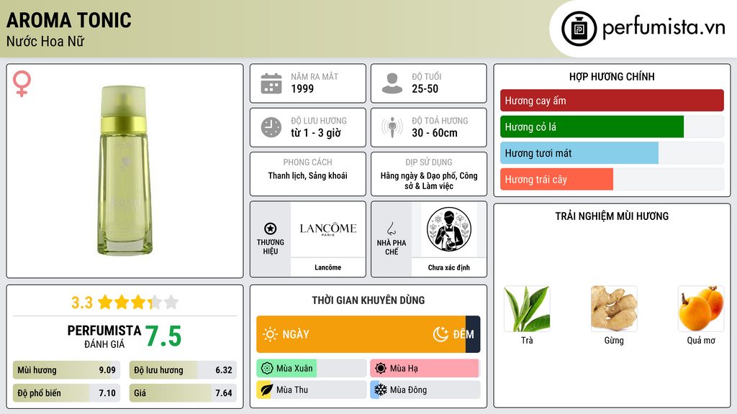Click the pink female gender symbol
The image size is (737, 414).
click(22, 83)
